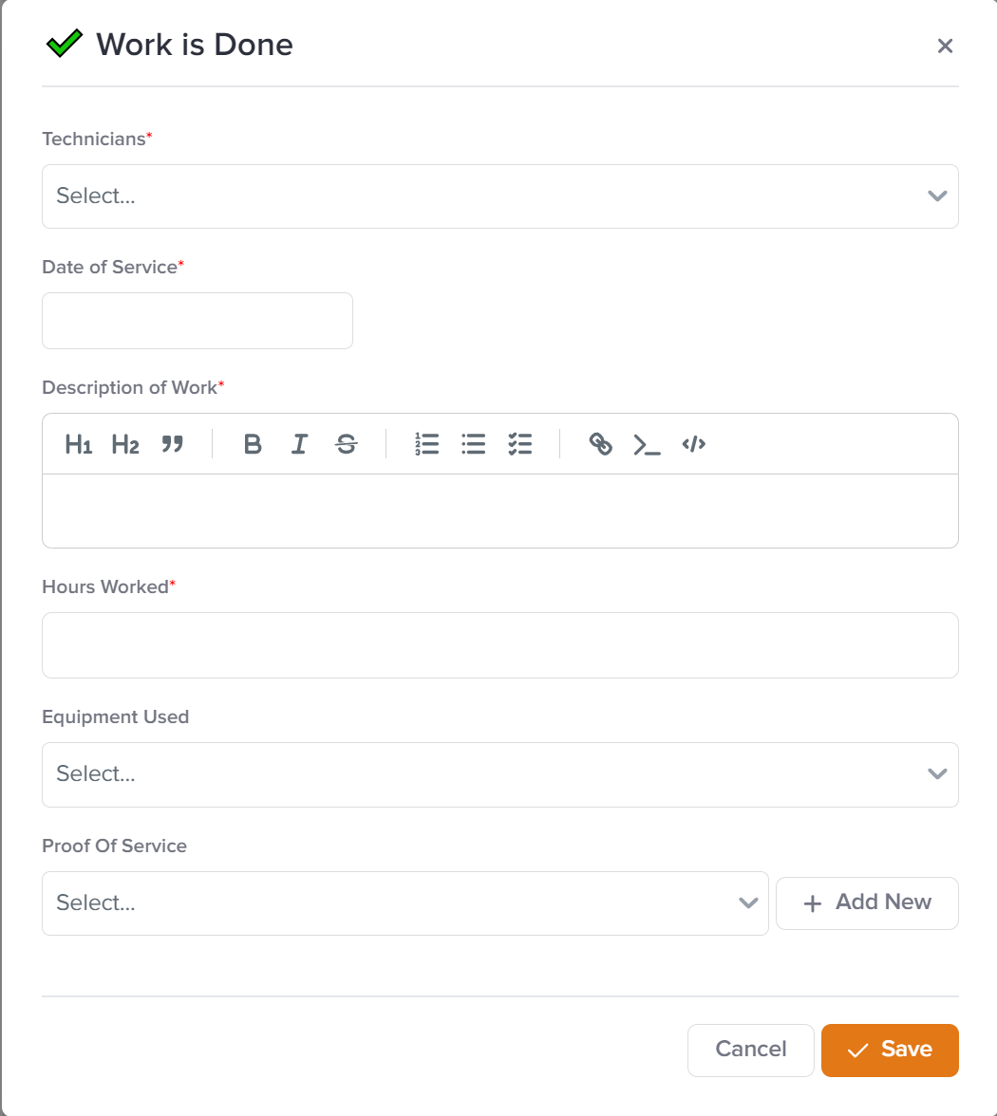Viewport: 997px width, 1116px height.
Task: Insert a checklist in the description
Action: pos(520,444)
